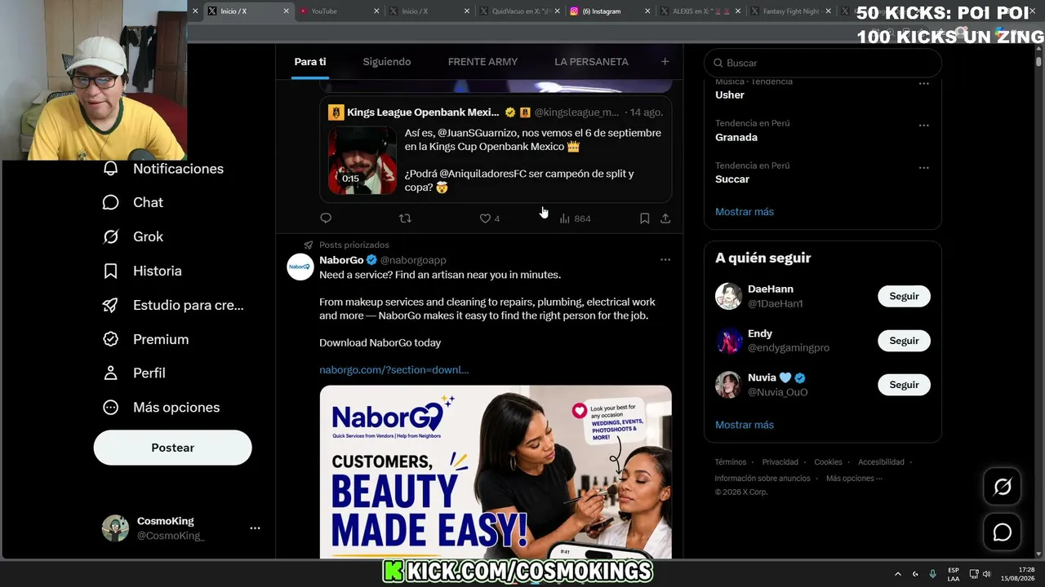Viewport: 1045px width, 587px height.
Task: Like the post with 4 likes
Action: 489,218
